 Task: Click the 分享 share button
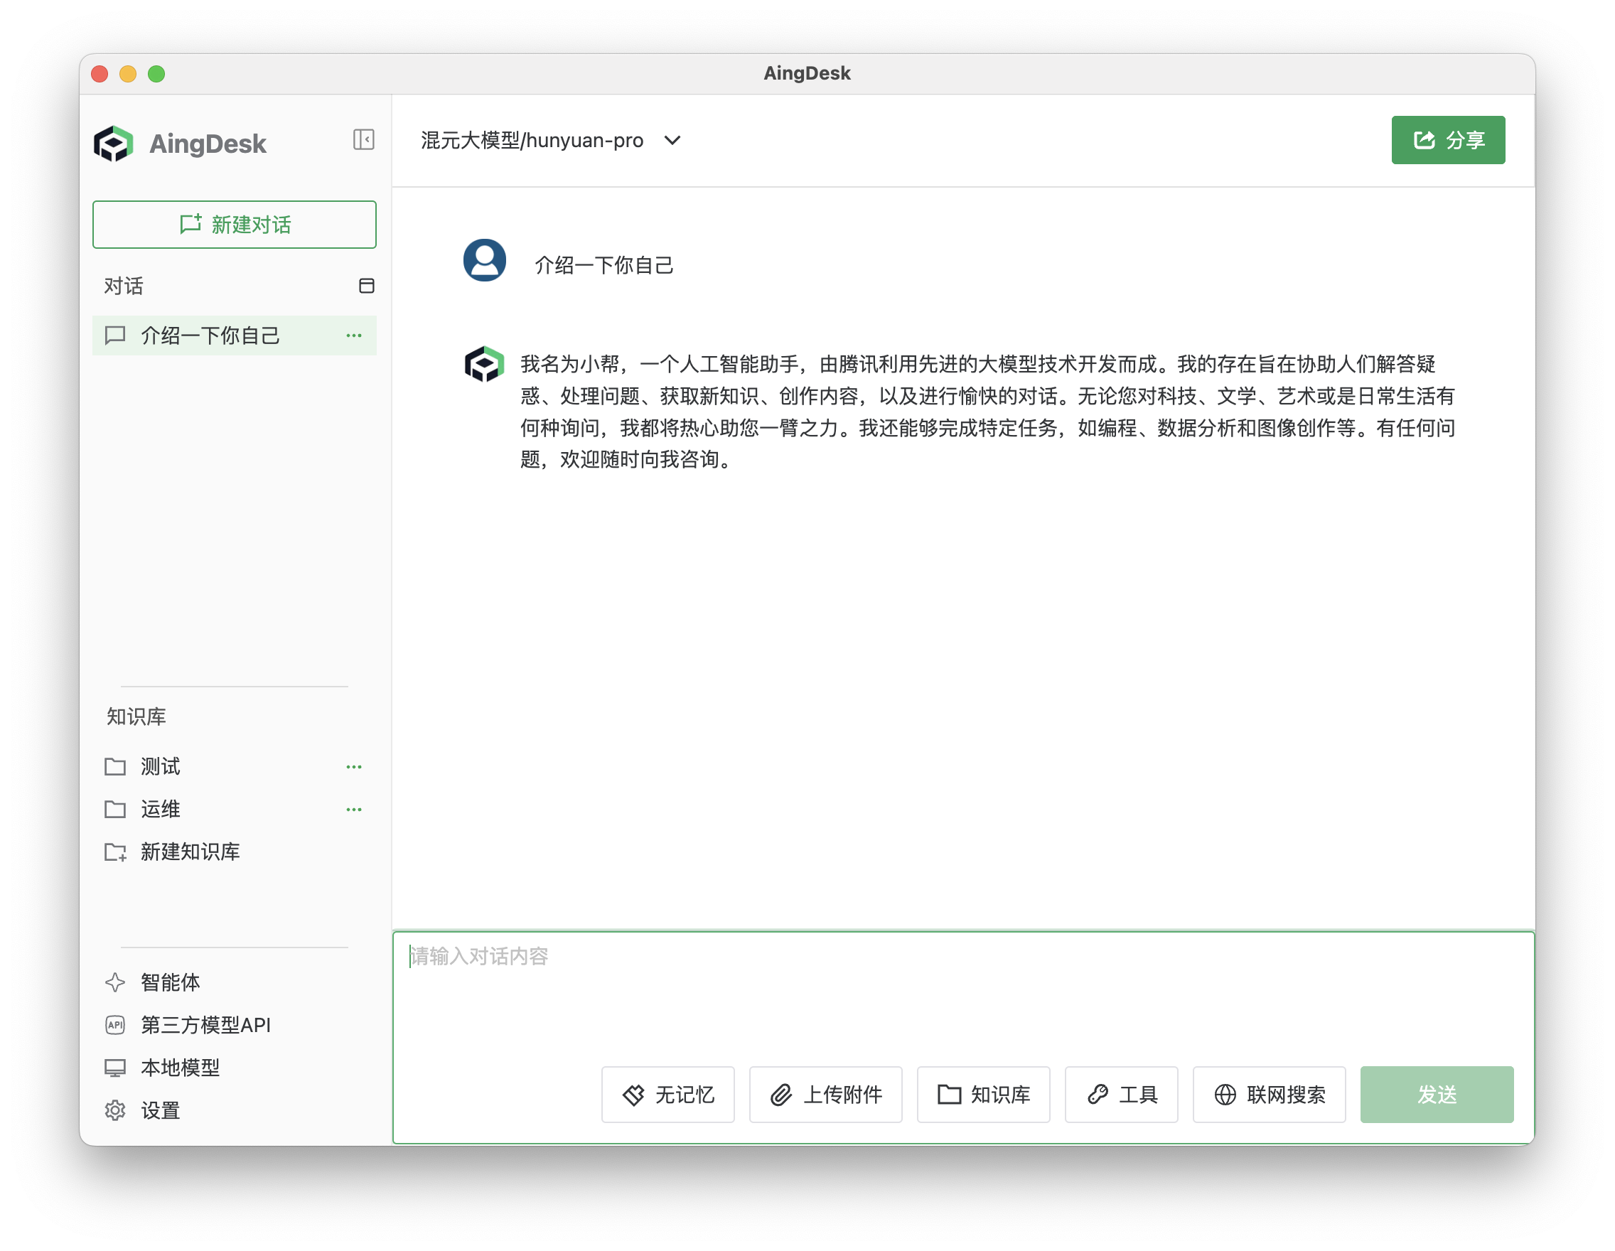point(1447,140)
